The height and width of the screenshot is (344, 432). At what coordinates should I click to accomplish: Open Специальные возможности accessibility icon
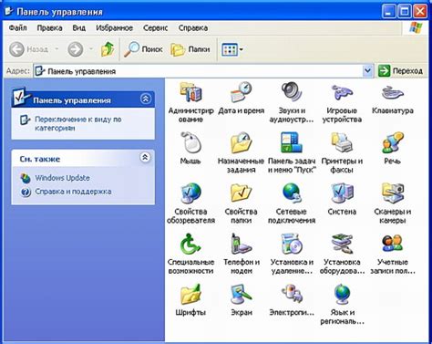(190, 244)
